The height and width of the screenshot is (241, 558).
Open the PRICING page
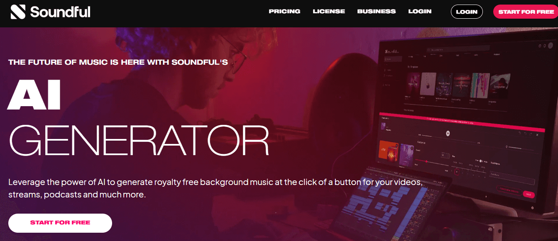[x=284, y=11]
